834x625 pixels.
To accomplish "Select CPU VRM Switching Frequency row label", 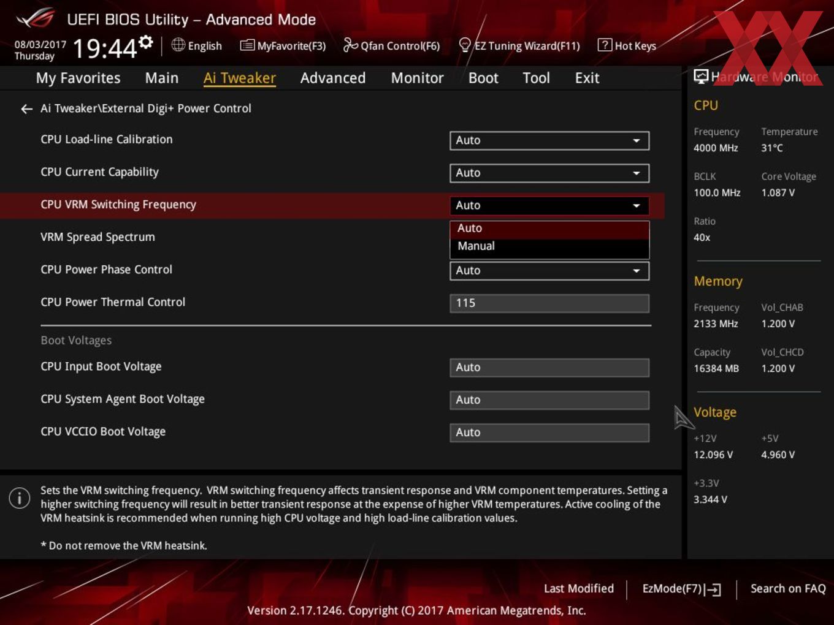I will tap(118, 205).
